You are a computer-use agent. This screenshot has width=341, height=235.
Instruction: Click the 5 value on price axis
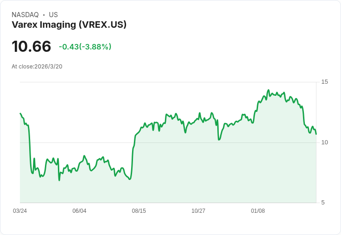(323, 203)
